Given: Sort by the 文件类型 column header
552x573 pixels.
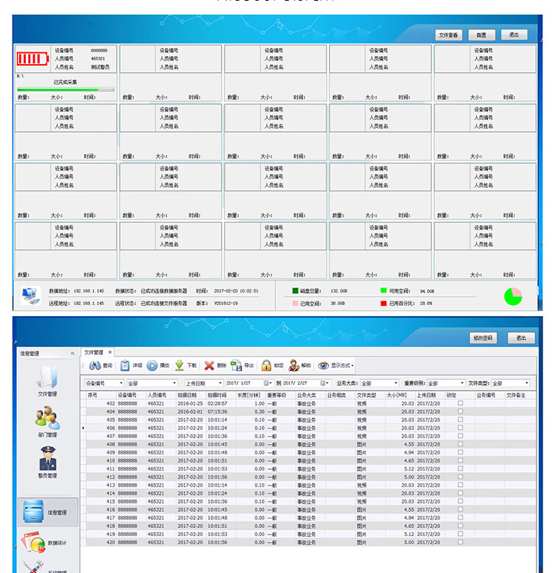Looking at the screenshot, I should (370, 395).
